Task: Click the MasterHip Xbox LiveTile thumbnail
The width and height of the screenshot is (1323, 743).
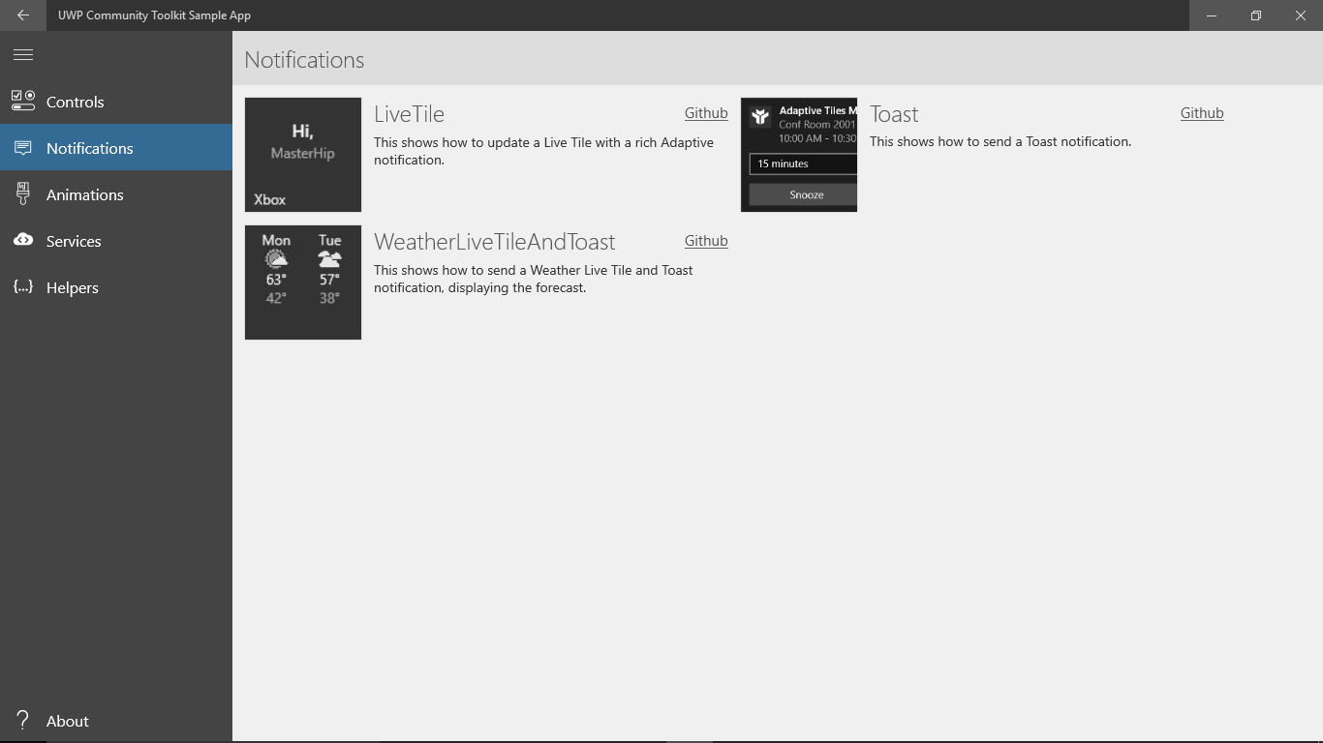Action: point(303,154)
